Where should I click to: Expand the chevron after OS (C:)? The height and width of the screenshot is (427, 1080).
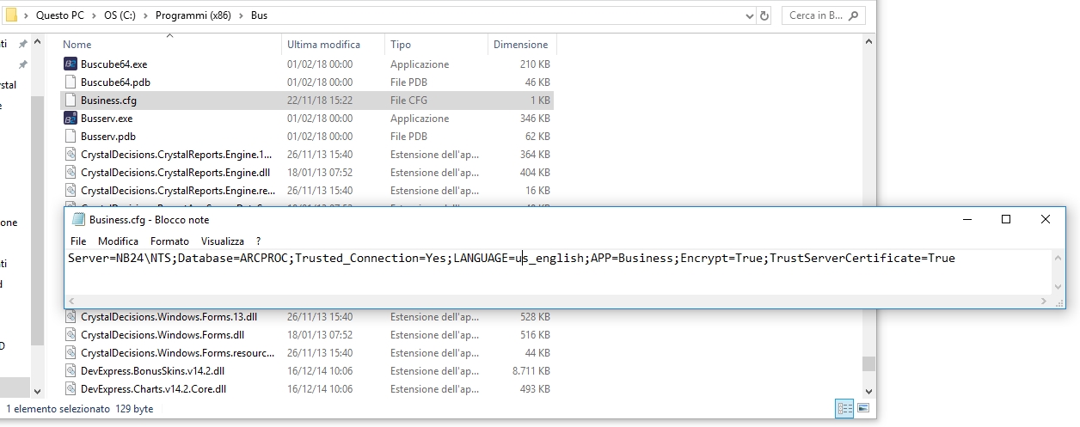click(x=148, y=15)
